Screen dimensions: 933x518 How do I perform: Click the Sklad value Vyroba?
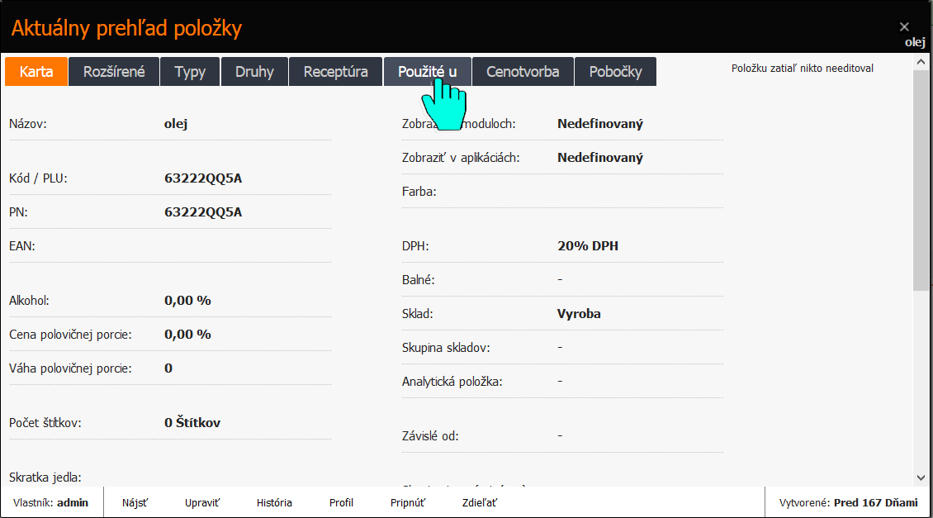tap(579, 314)
